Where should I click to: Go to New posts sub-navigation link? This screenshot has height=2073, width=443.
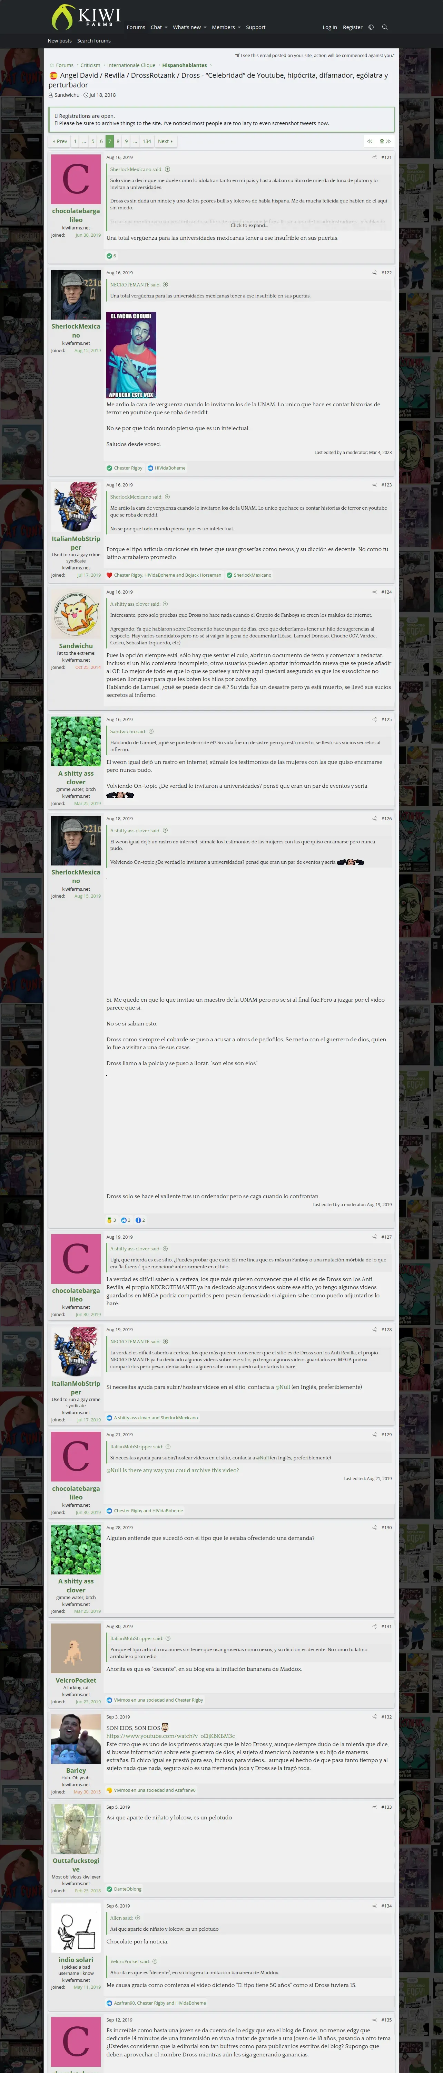tap(59, 40)
